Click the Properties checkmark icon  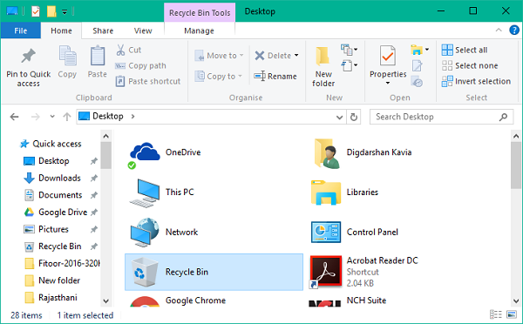point(388,56)
